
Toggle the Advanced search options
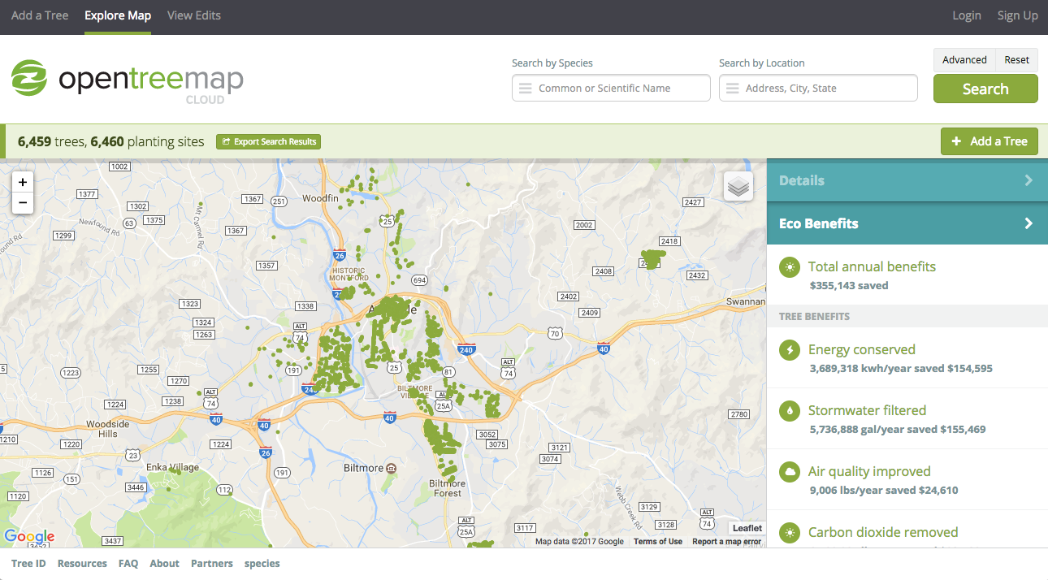pyautogui.click(x=964, y=60)
